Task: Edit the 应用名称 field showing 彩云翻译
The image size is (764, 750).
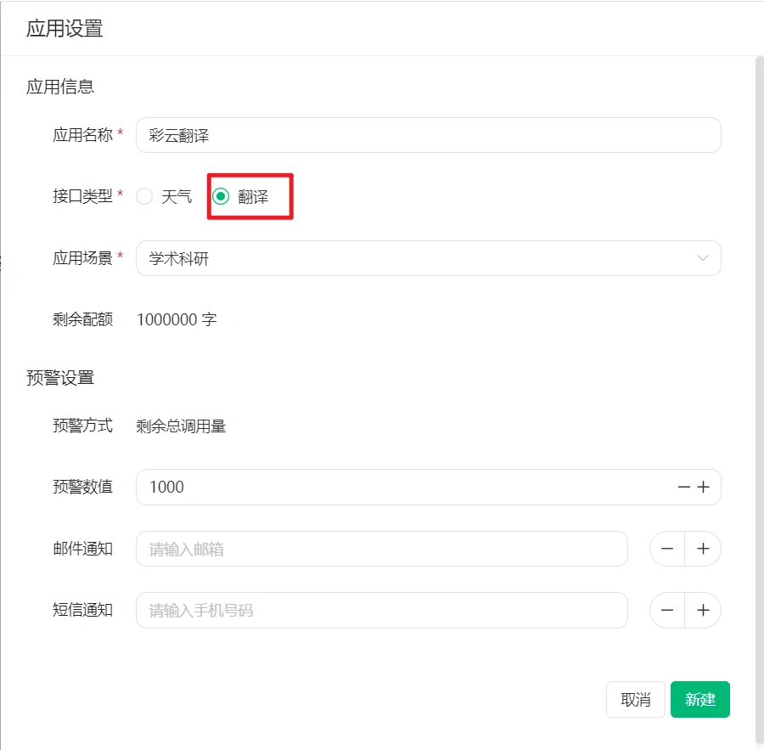Action: [424, 134]
